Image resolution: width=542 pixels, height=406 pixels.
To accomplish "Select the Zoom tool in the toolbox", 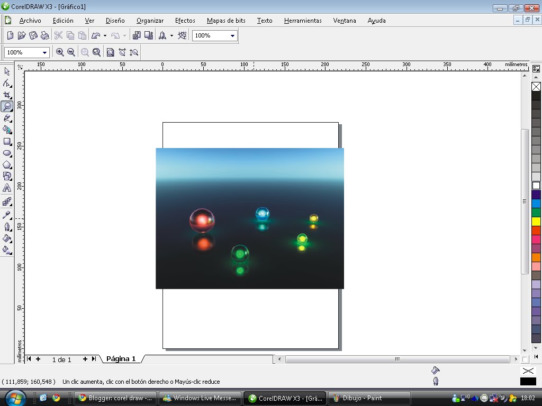I will (7, 106).
